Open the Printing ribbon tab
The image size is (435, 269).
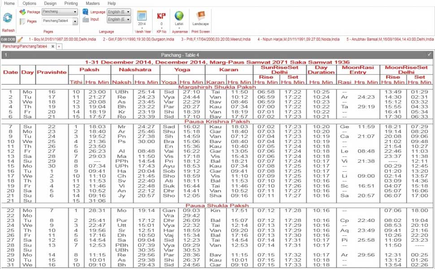pyautogui.click(x=71, y=3)
